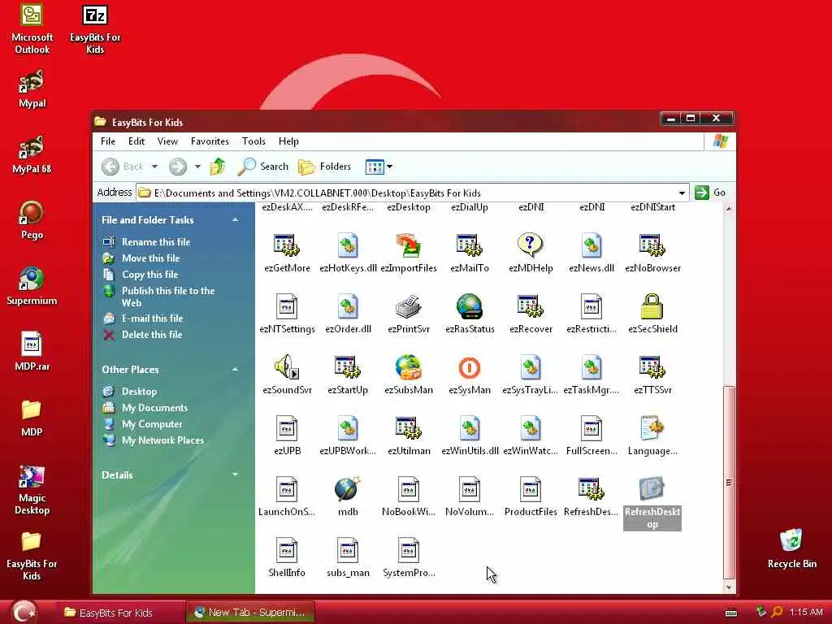Click Move this file link

[x=150, y=258]
